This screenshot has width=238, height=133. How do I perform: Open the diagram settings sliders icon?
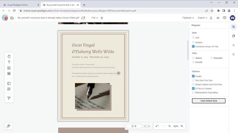[x=234, y=27]
